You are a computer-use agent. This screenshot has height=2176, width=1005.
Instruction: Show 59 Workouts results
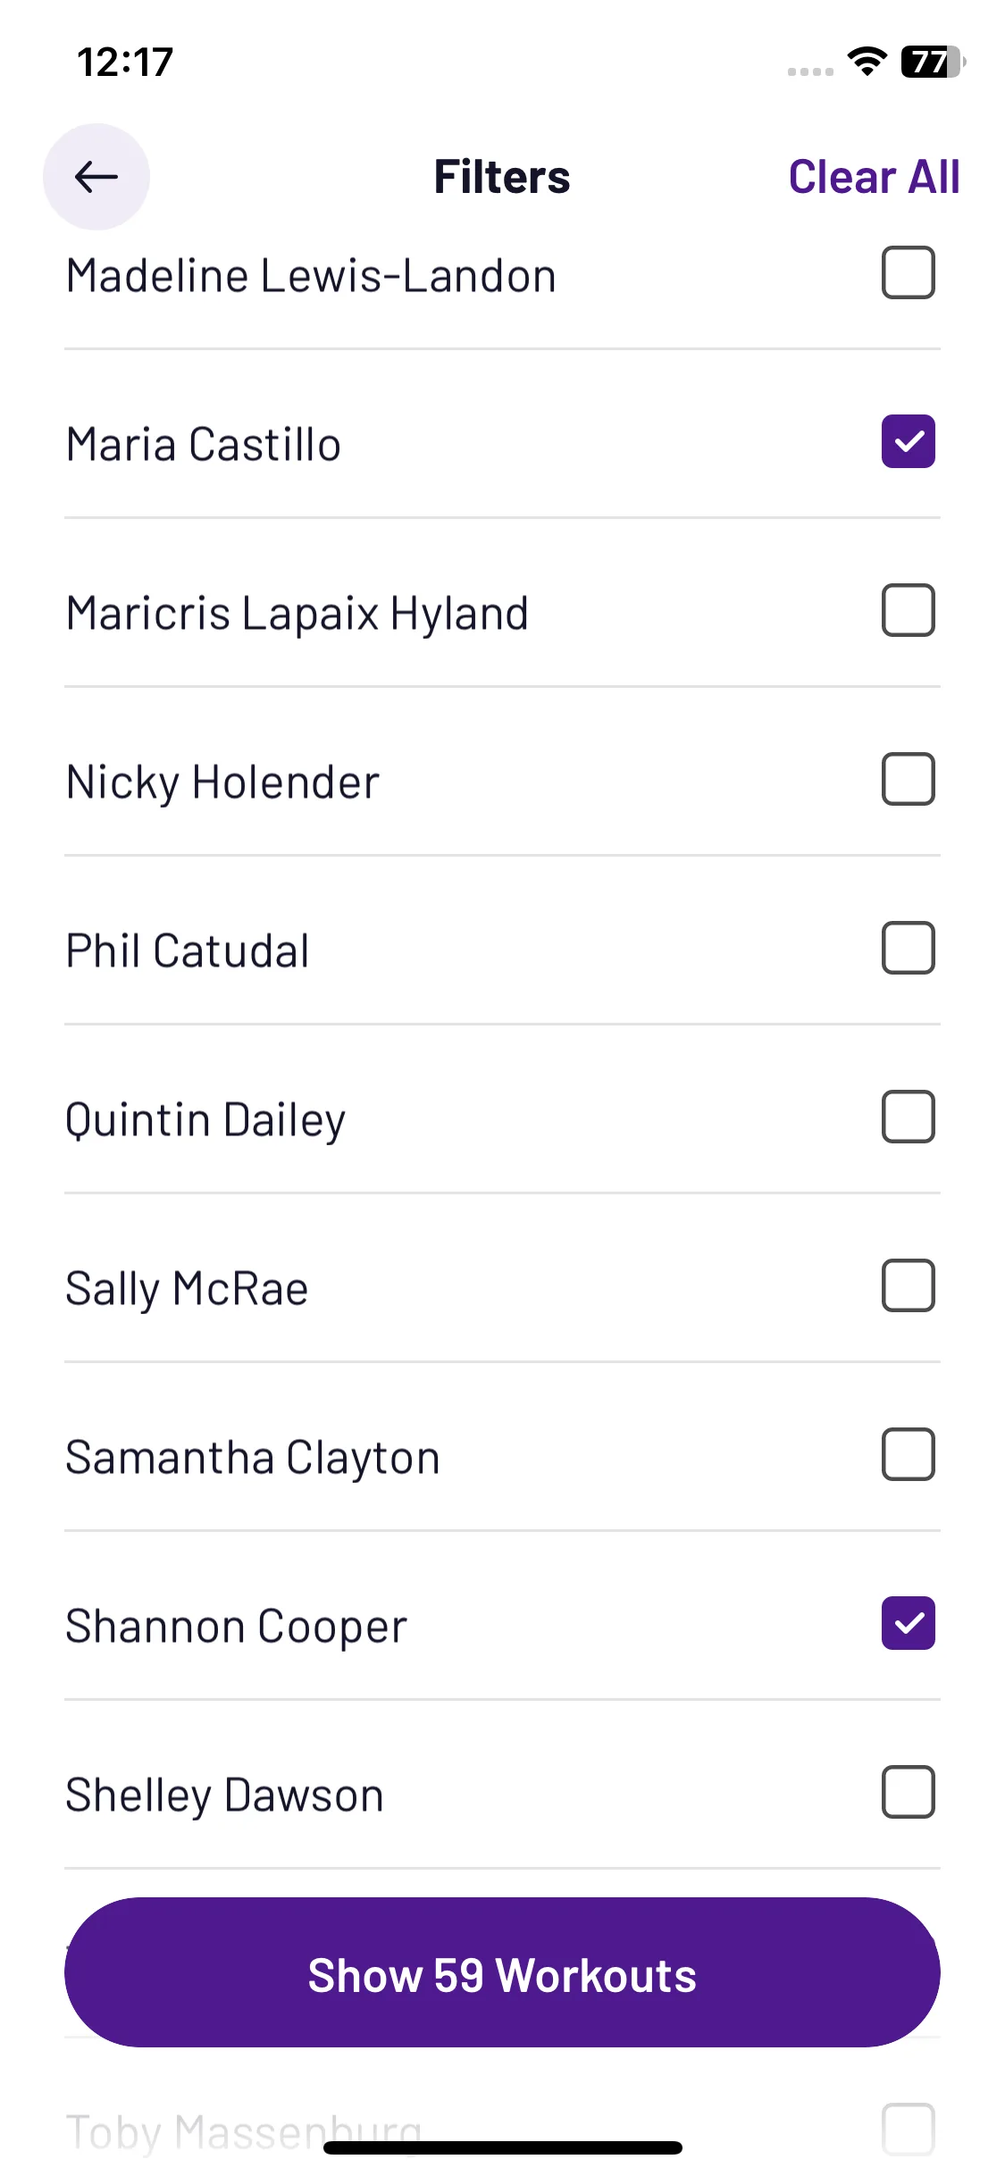point(502,1972)
